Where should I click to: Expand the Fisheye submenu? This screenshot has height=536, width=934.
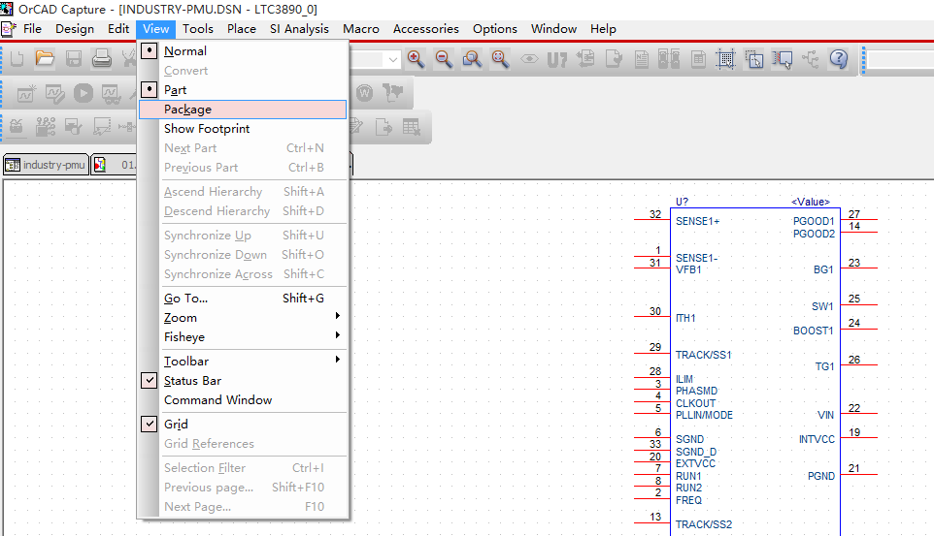pyautogui.click(x=184, y=337)
